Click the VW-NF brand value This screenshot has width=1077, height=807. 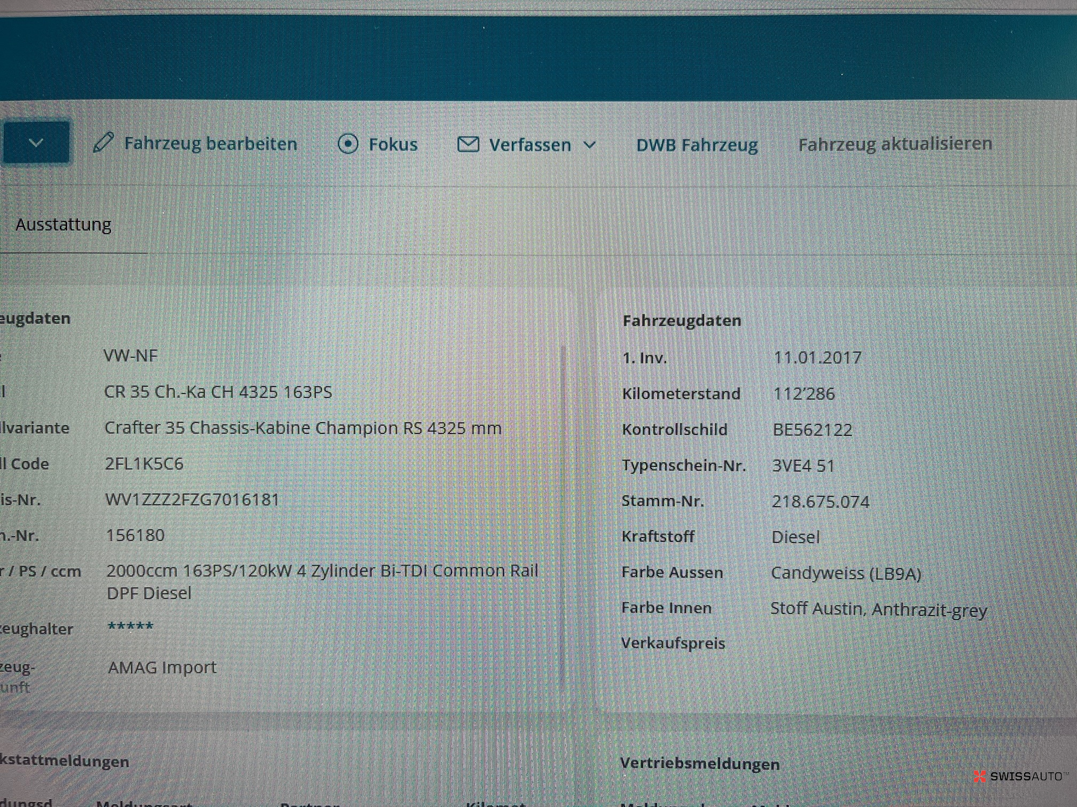point(130,355)
